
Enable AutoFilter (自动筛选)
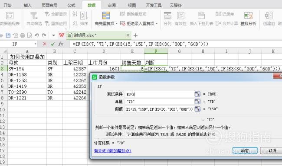coord(34,19)
